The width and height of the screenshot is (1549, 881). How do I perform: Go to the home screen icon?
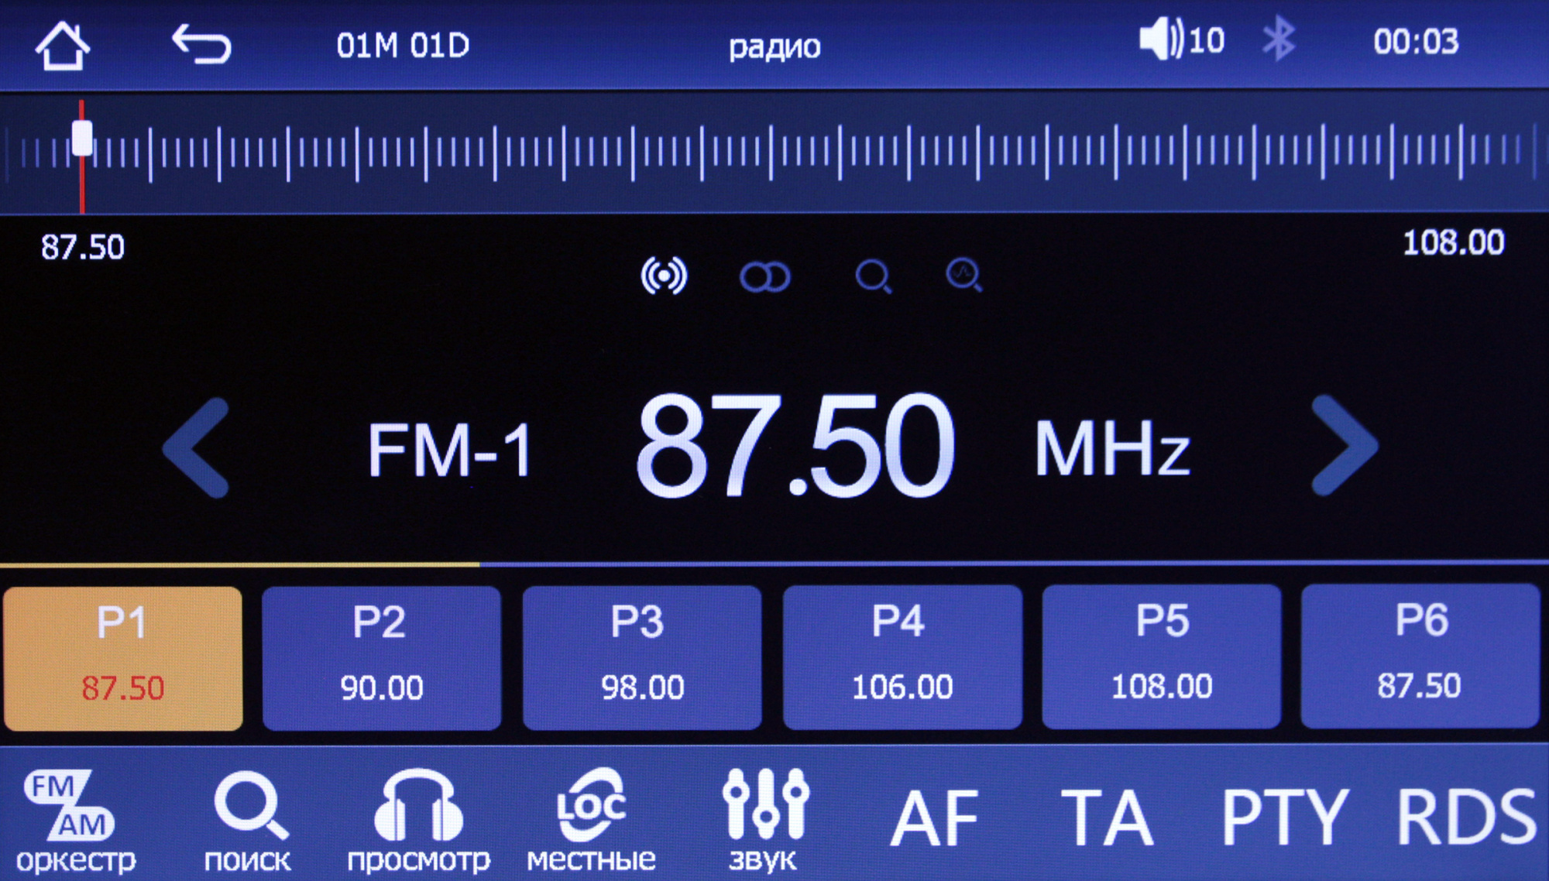[62, 46]
